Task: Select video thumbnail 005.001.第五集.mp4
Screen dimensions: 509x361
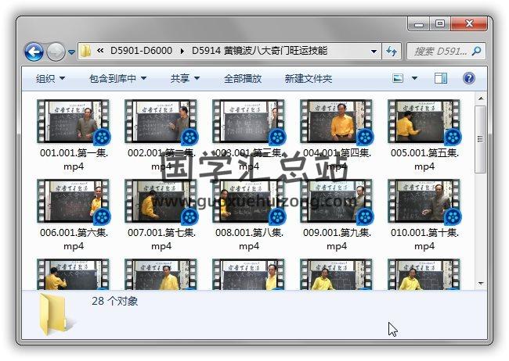Action: 424,122
